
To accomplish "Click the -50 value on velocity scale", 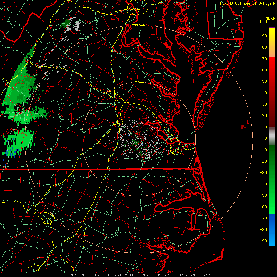I will click(x=263, y=195).
